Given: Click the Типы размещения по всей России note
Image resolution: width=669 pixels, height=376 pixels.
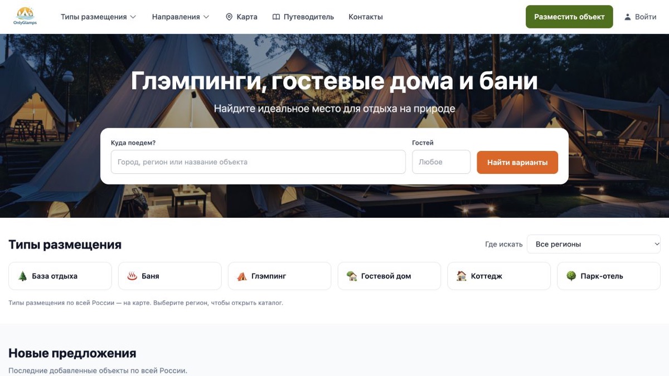Looking at the screenshot, I should (x=146, y=303).
